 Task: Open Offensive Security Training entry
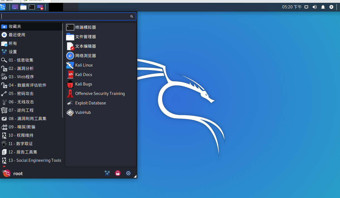pos(101,94)
